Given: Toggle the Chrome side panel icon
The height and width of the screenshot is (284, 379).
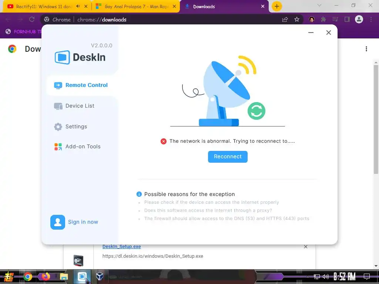Looking at the screenshot, I should pyautogui.click(x=347, y=19).
